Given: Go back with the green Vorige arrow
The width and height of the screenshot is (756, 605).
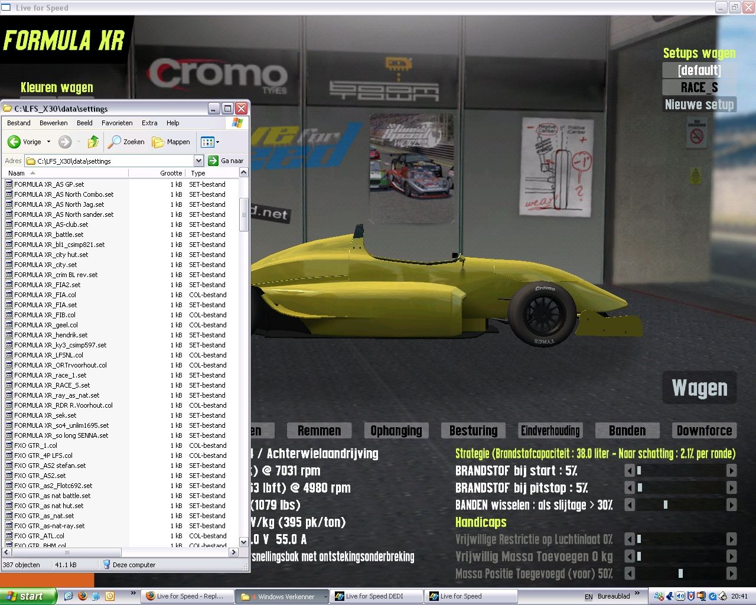Looking at the screenshot, I should point(14,142).
